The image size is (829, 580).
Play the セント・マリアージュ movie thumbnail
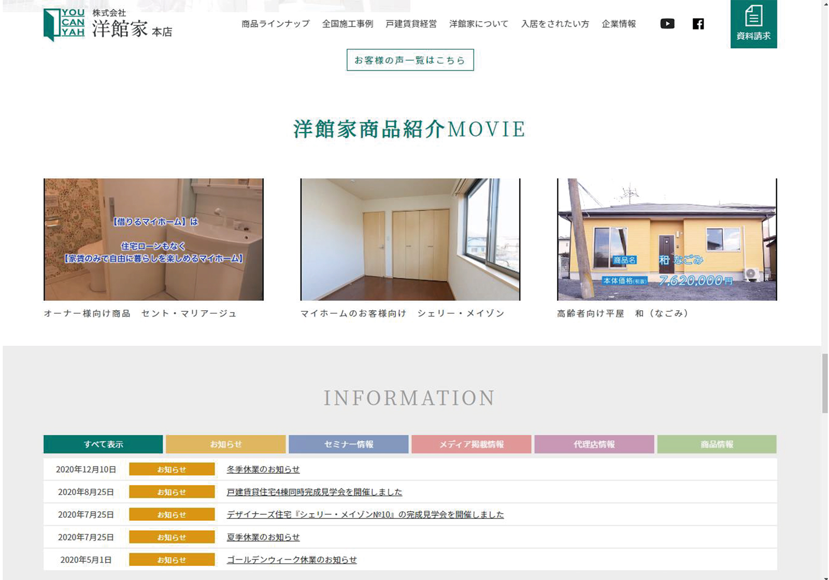coord(153,239)
